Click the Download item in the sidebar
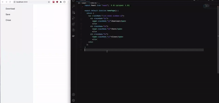The image size is (219, 103). coord(10,9)
